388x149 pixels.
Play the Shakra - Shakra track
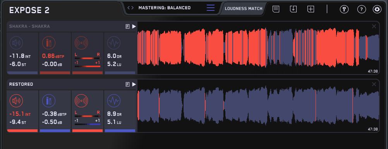coord(134,26)
